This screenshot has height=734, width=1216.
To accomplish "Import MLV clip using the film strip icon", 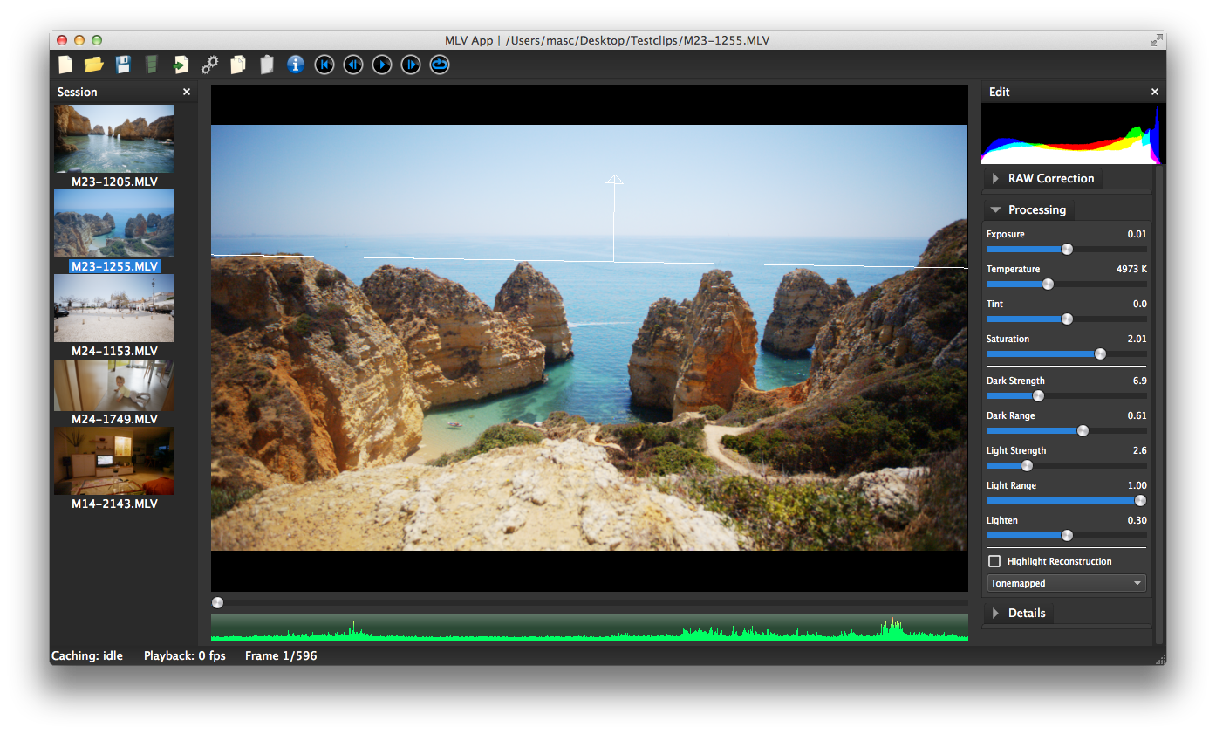I will click(152, 65).
